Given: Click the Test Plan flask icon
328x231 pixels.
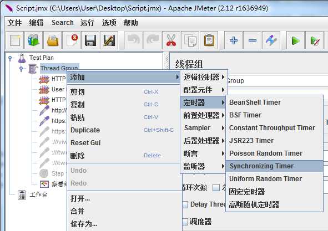Looking at the screenshot, I should pyautogui.click(x=22, y=58).
